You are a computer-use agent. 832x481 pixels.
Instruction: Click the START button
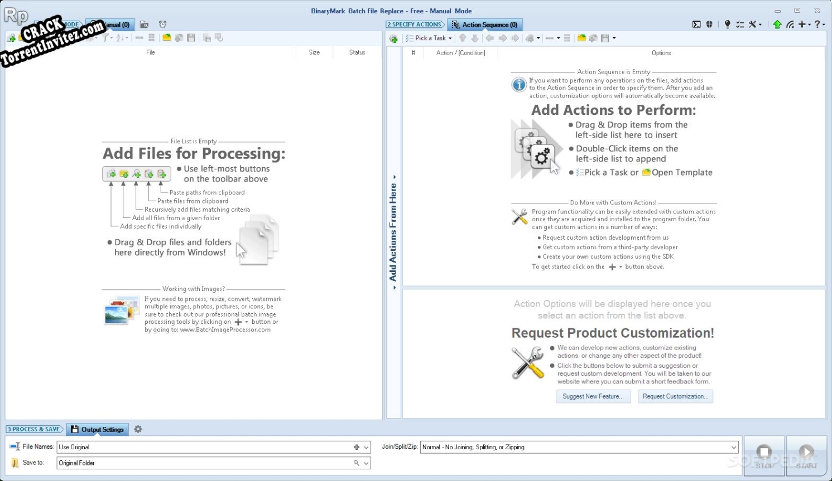806,456
